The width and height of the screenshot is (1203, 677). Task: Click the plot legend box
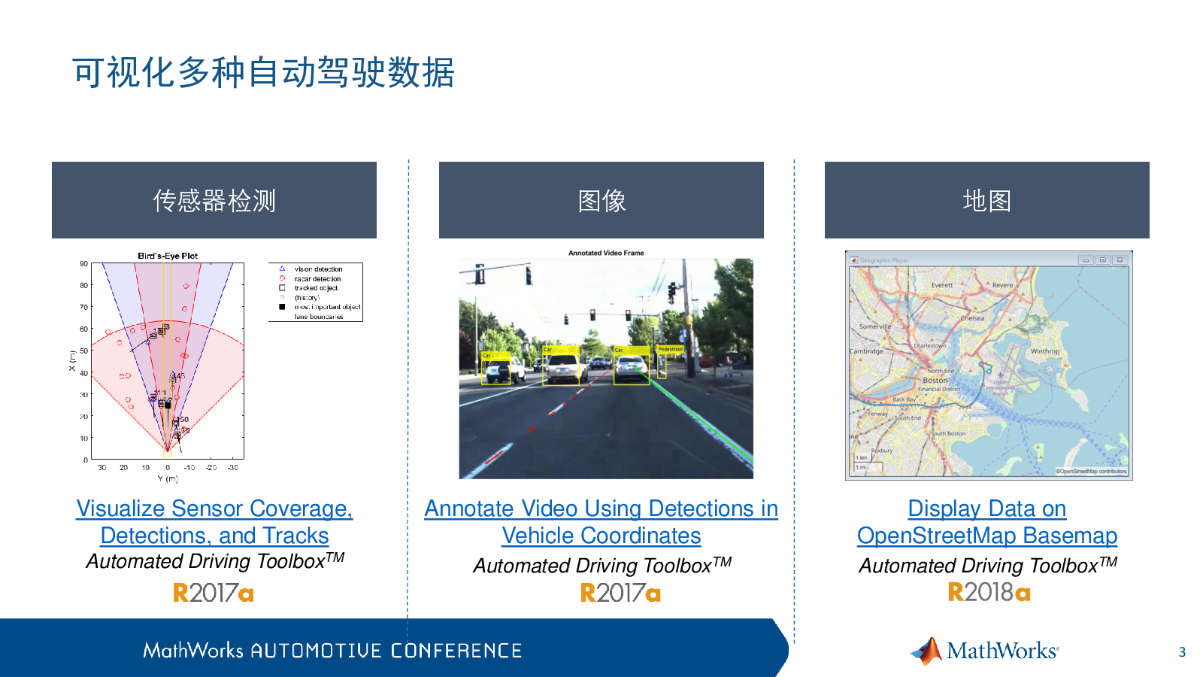coord(316,292)
